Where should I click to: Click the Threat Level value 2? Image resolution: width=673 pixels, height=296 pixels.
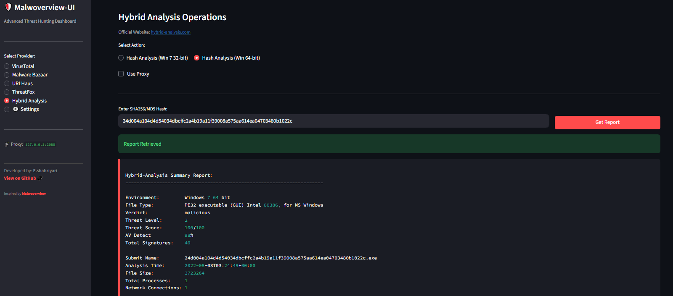tap(186, 220)
